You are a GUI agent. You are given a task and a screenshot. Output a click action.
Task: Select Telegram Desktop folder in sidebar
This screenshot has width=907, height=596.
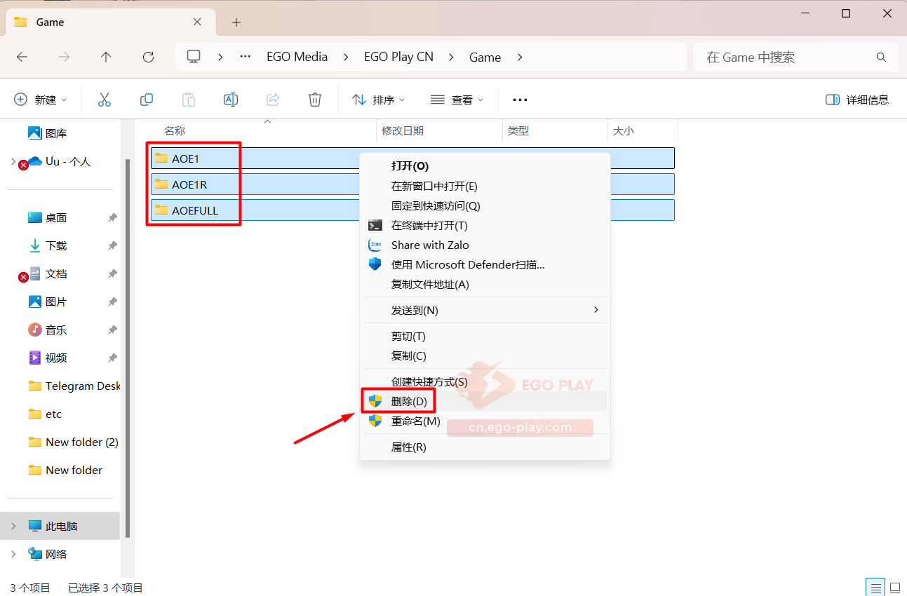tap(74, 386)
